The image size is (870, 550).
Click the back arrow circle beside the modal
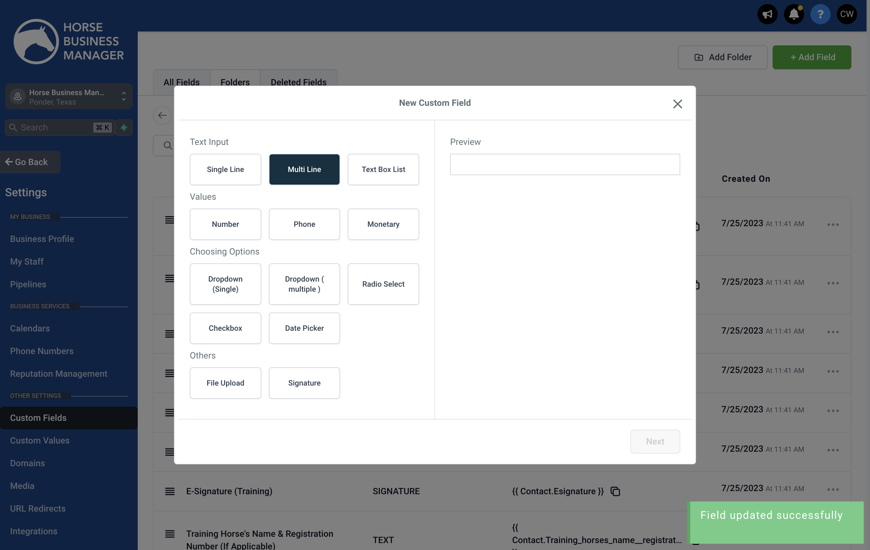162,115
